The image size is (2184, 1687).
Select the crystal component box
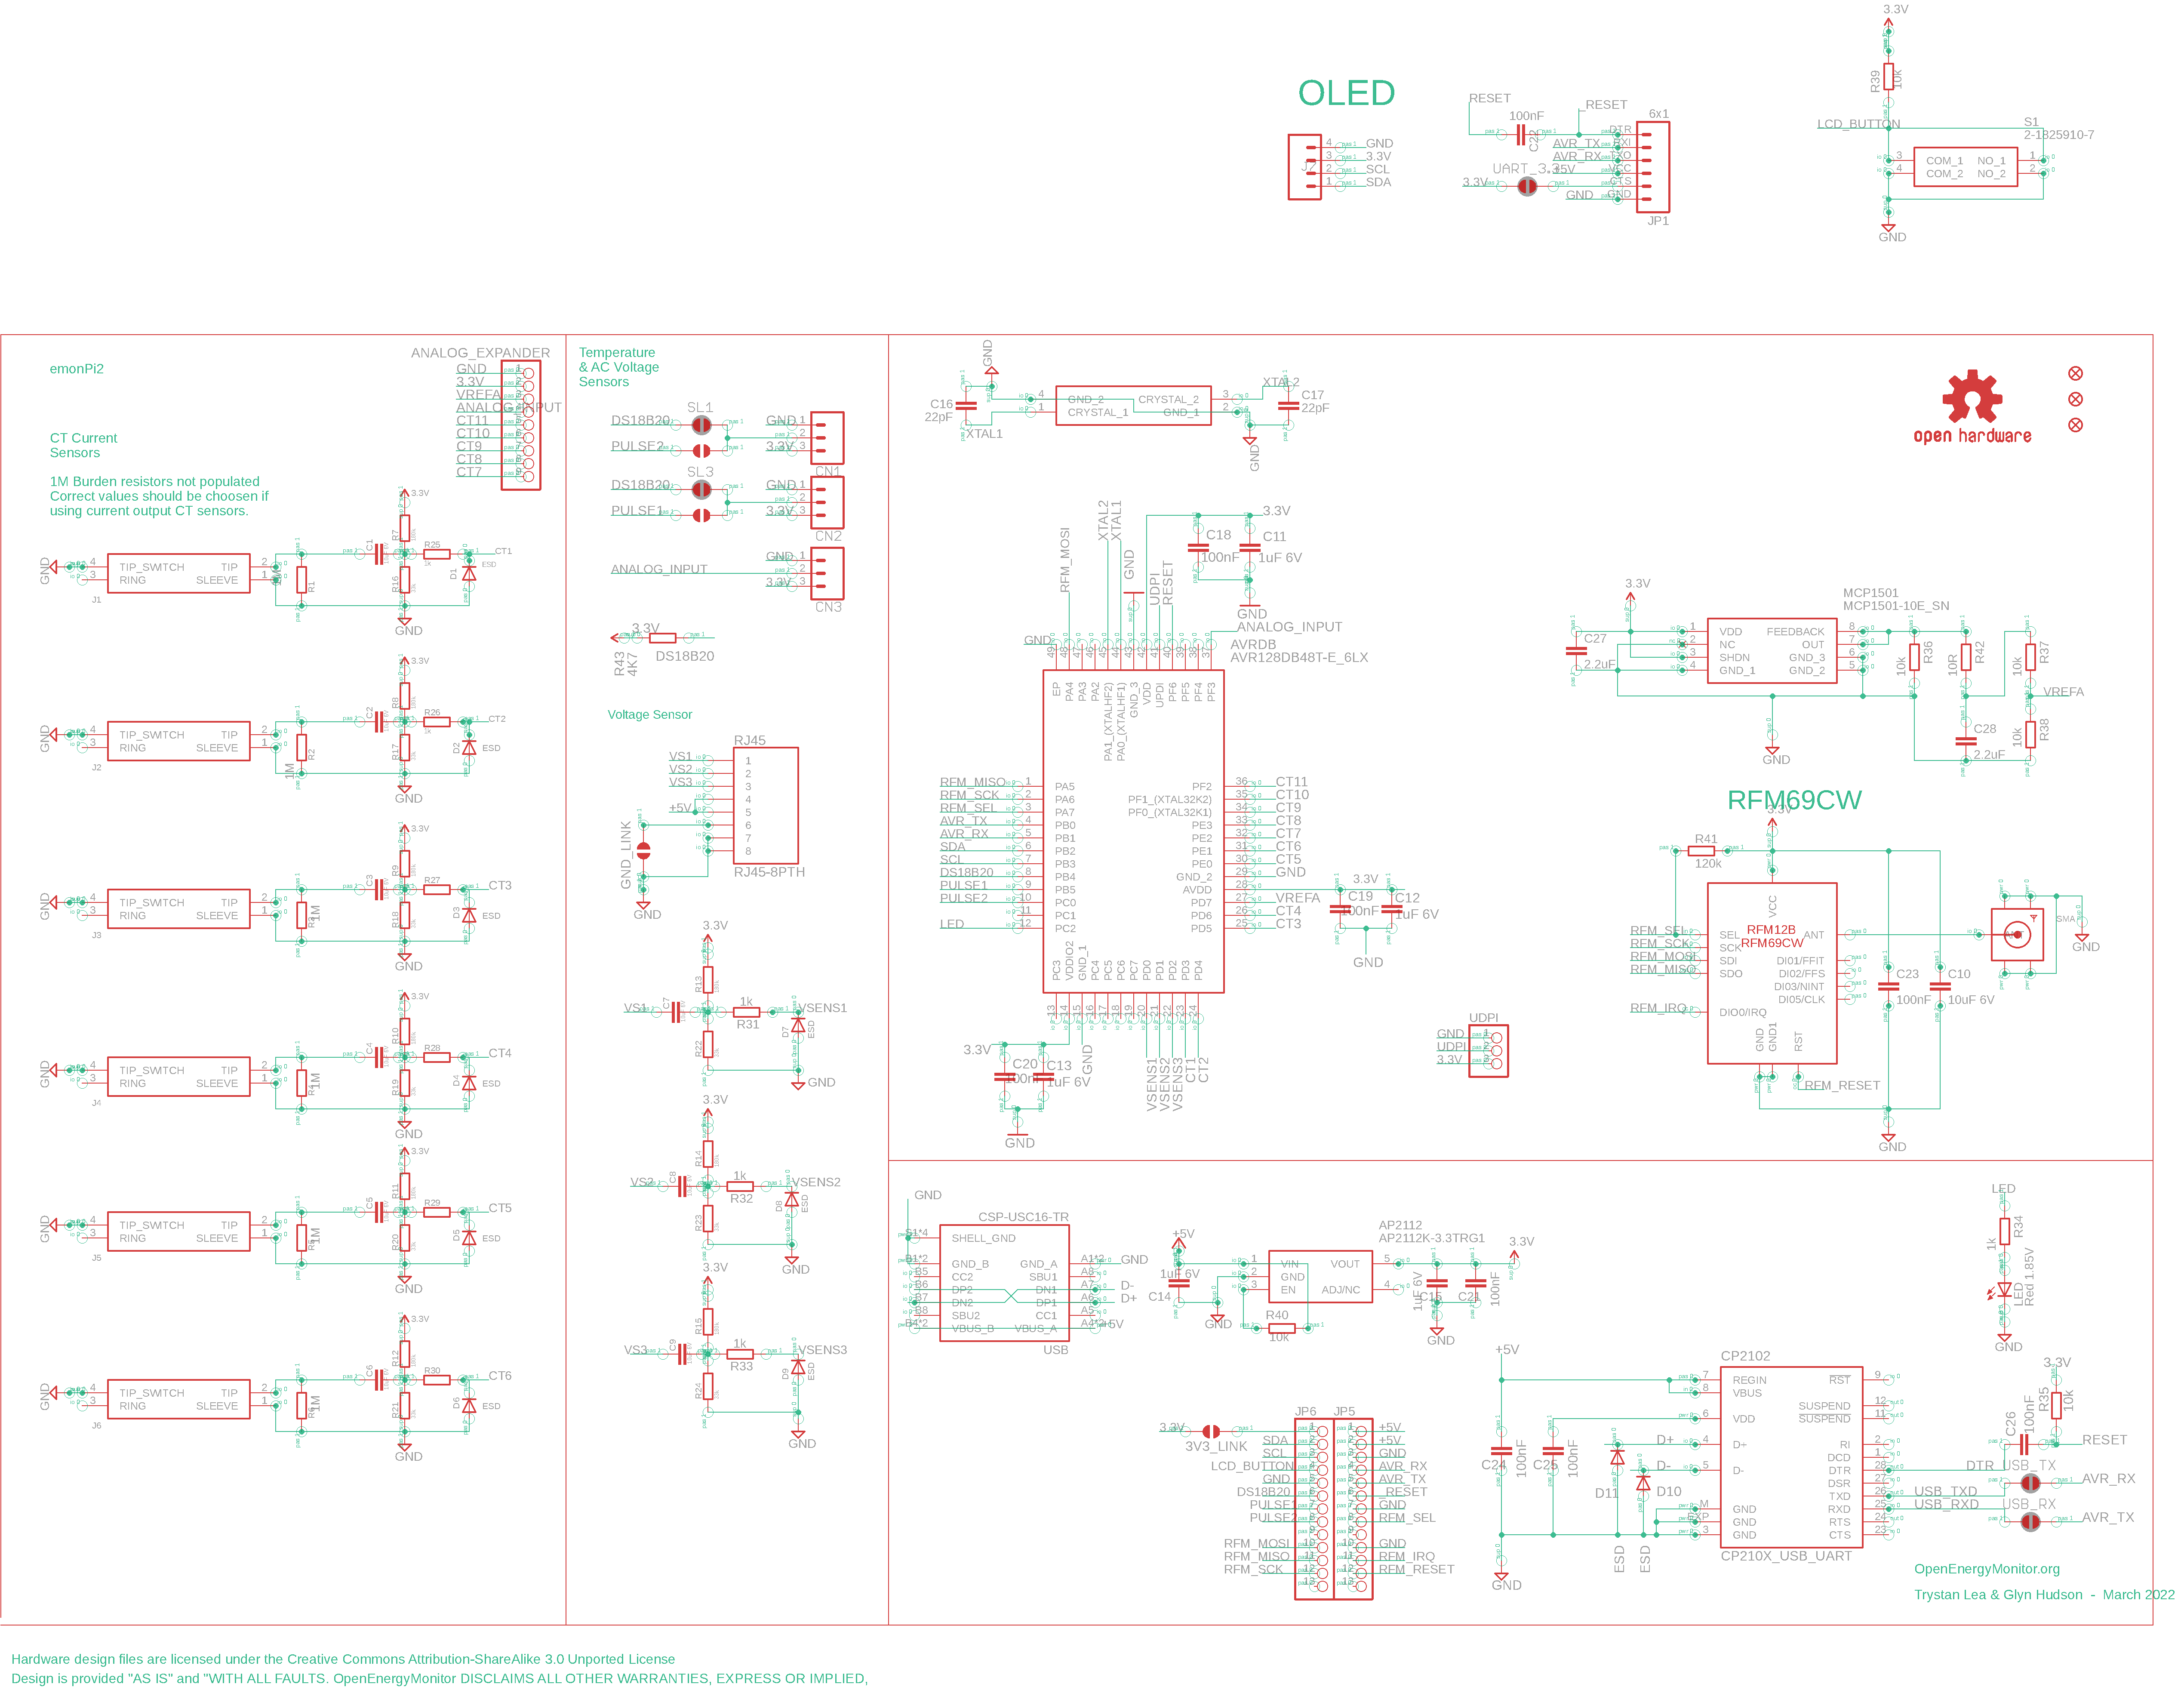(x=1133, y=406)
